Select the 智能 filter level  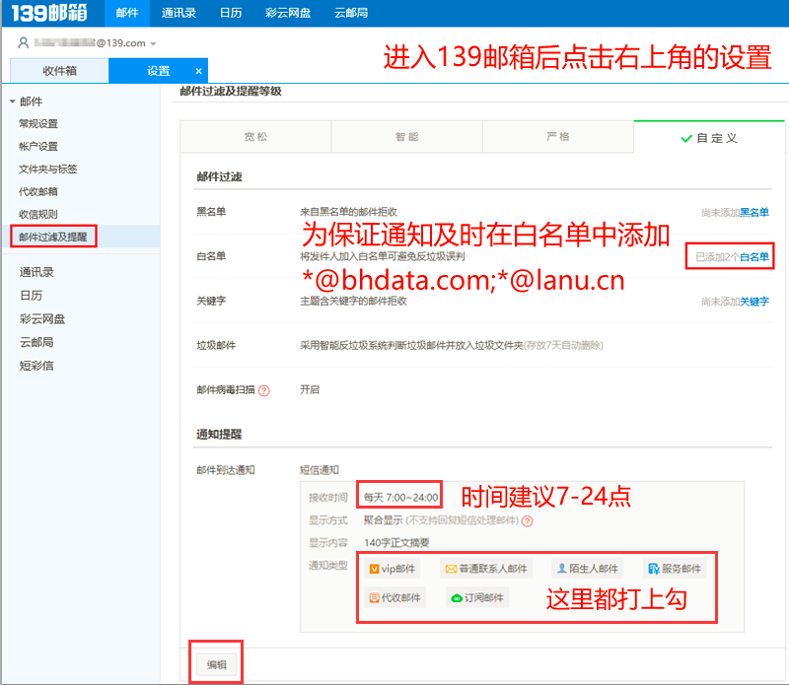coord(406,137)
